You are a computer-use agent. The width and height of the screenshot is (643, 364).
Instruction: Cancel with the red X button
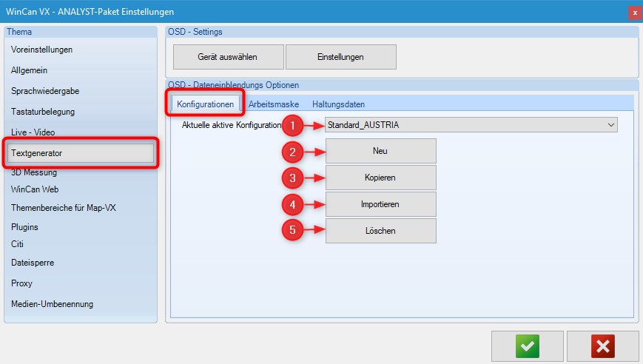coord(603,346)
